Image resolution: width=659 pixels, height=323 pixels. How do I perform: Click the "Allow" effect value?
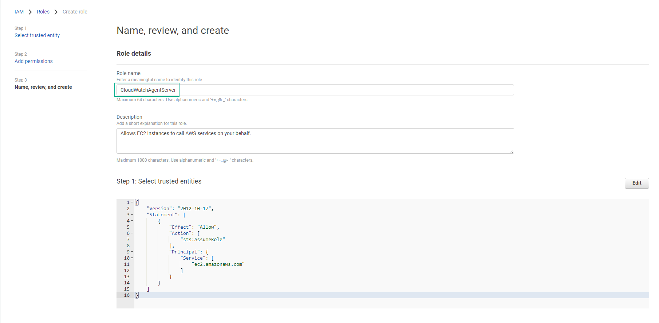point(207,227)
